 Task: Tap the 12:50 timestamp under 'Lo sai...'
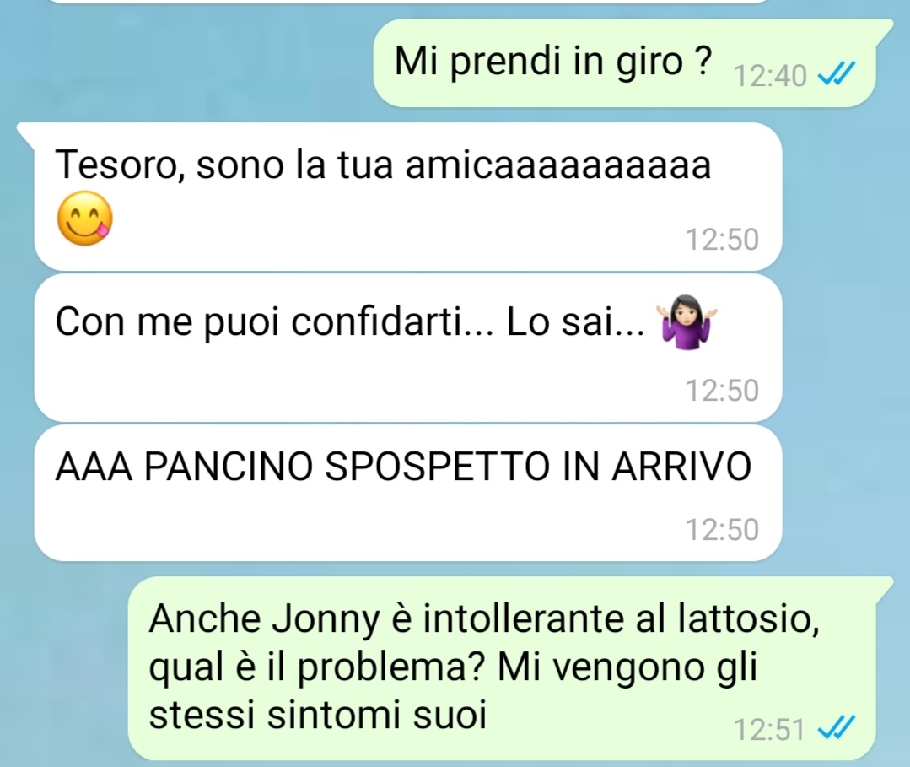pos(722,390)
